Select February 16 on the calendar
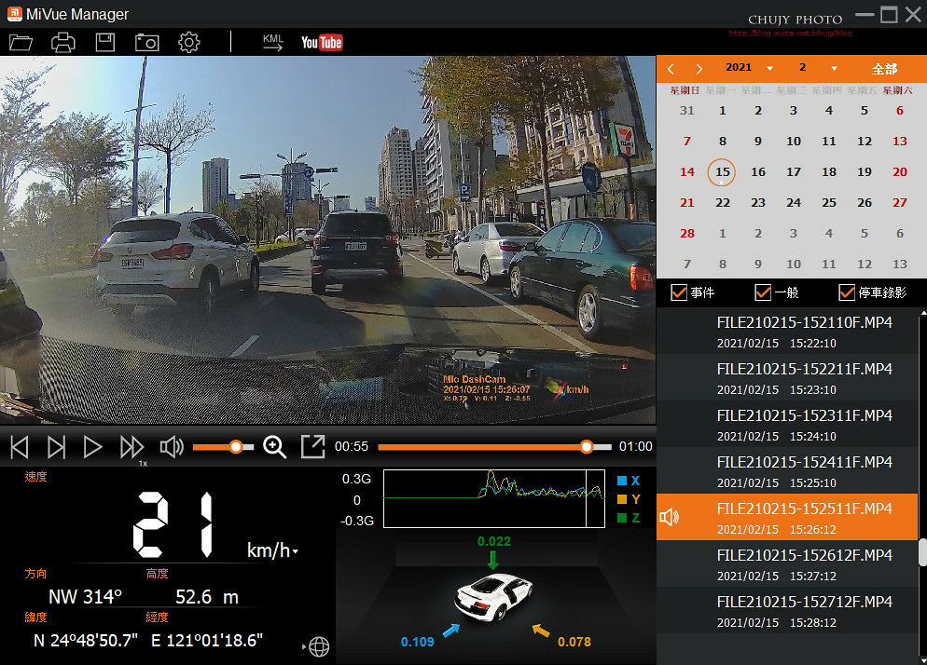This screenshot has width=927, height=665. (x=758, y=172)
